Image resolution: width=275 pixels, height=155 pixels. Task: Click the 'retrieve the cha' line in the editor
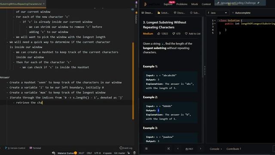click(29, 102)
